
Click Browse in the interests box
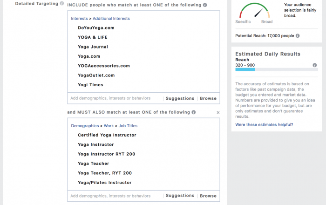208,98
